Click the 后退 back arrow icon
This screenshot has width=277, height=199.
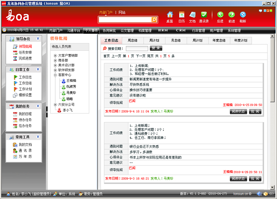click(x=220, y=15)
